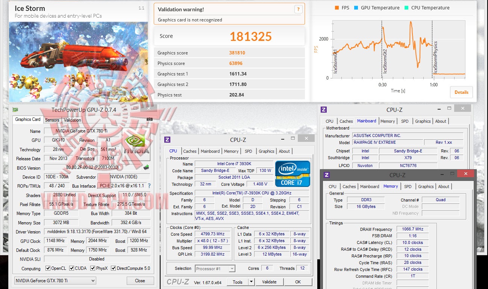Viewport: 488px width, 289px height.
Task: Open SPD tab in the CPU-Z motherboard window
Action: 405,121
